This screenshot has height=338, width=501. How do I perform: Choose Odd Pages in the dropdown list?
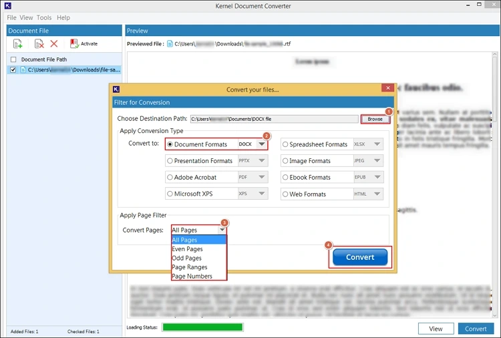coord(187,258)
